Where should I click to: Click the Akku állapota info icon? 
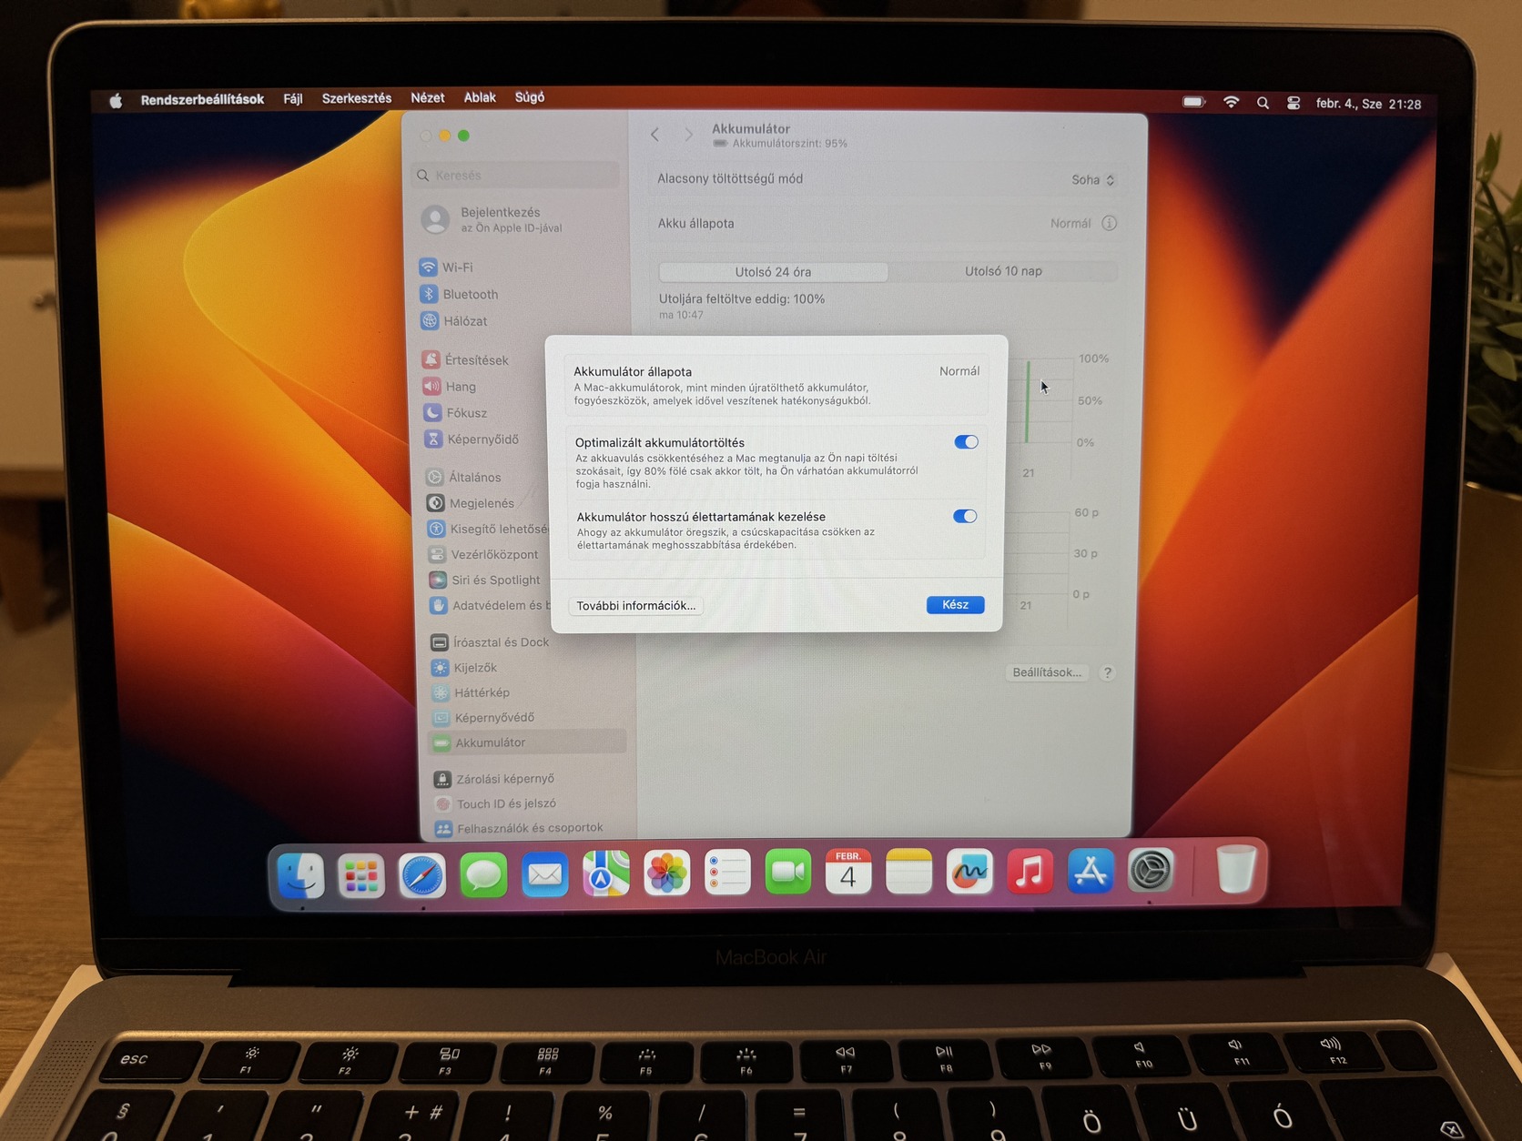click(x=1109, y=223)
